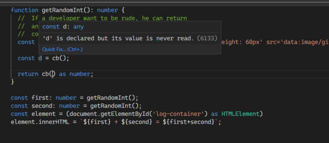Open the Quick Fix link in hover tooltip
Screen dimensions: 329x143
point(62,49)
